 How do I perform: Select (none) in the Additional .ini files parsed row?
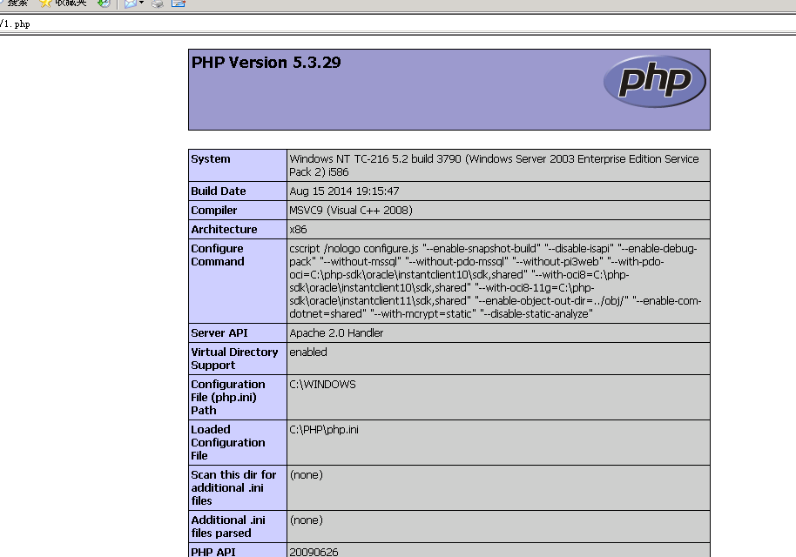pyautogui.click(x=306, y=520)
